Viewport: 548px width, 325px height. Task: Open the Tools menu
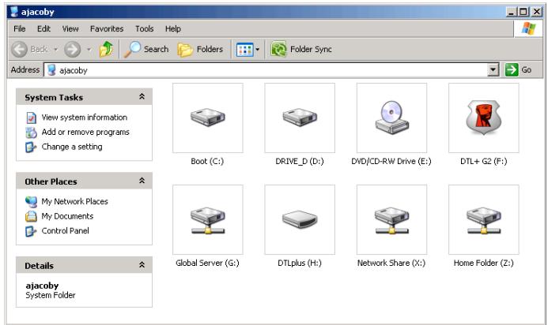[x=145, y=28]
